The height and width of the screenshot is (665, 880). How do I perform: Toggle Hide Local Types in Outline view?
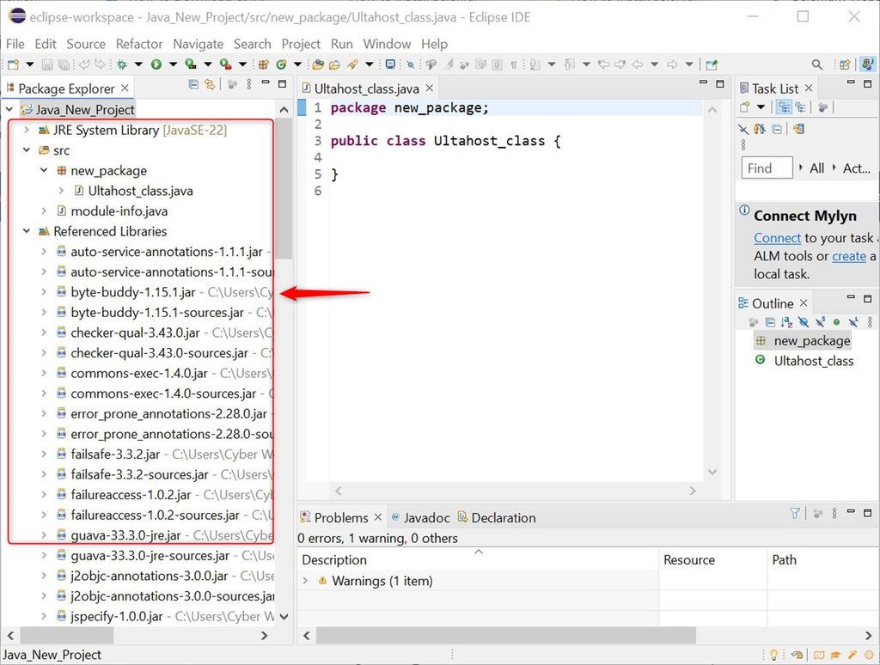853,322
